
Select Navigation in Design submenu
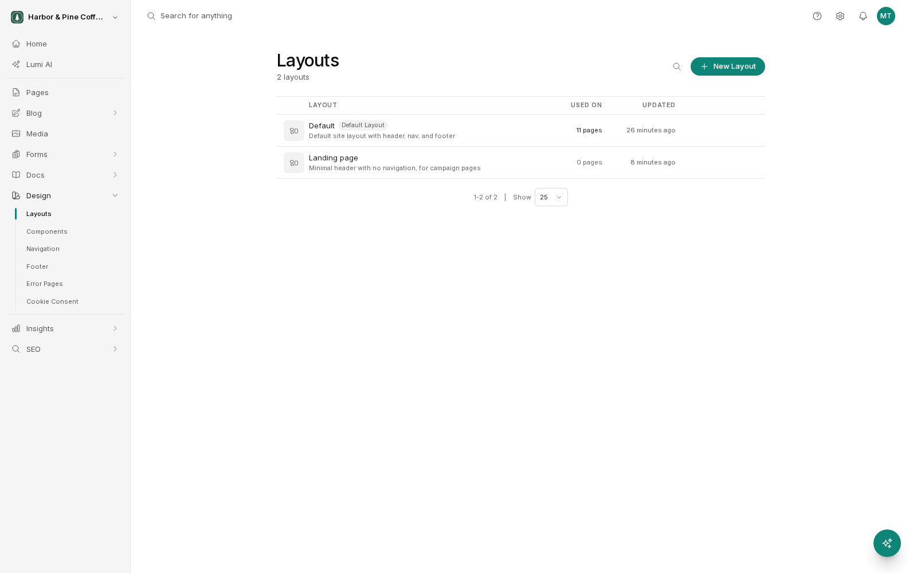click(x=43, y=249)
